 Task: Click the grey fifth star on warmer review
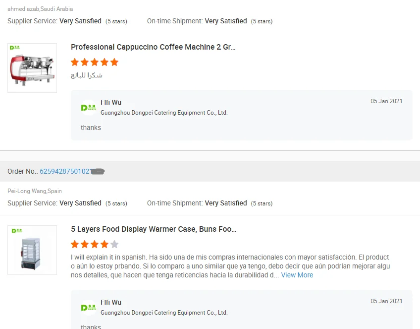114,244
